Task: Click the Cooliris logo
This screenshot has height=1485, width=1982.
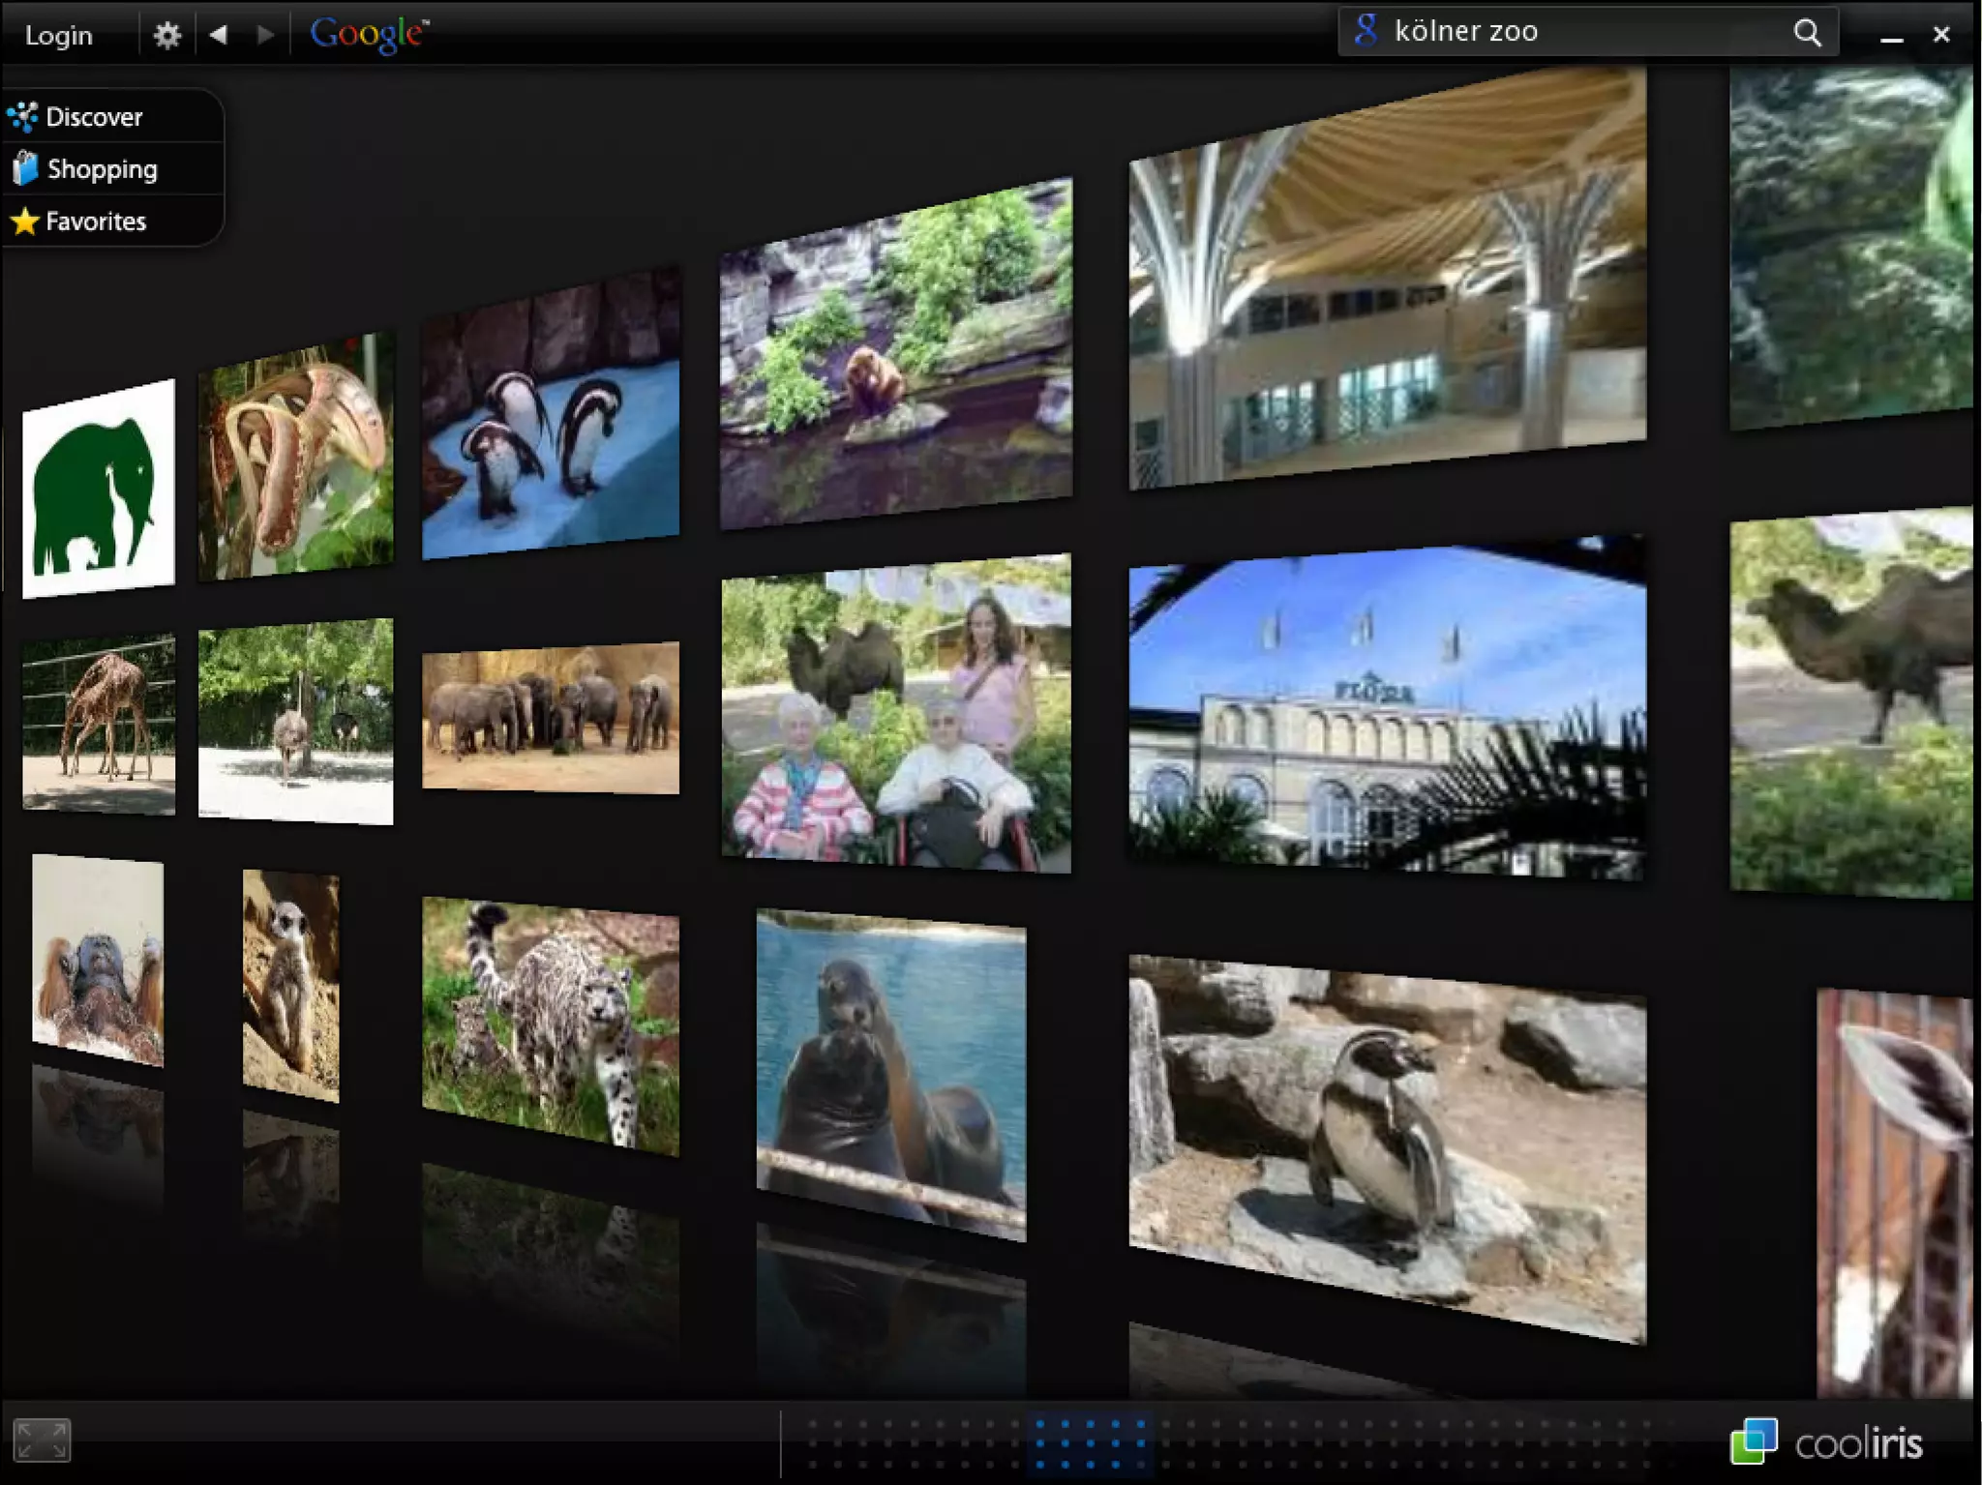Action: pyautogui.click(x=1827, y=1442)
